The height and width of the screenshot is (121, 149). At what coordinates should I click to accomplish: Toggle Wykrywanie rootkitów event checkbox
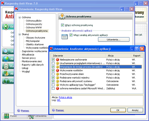(53, 70)
